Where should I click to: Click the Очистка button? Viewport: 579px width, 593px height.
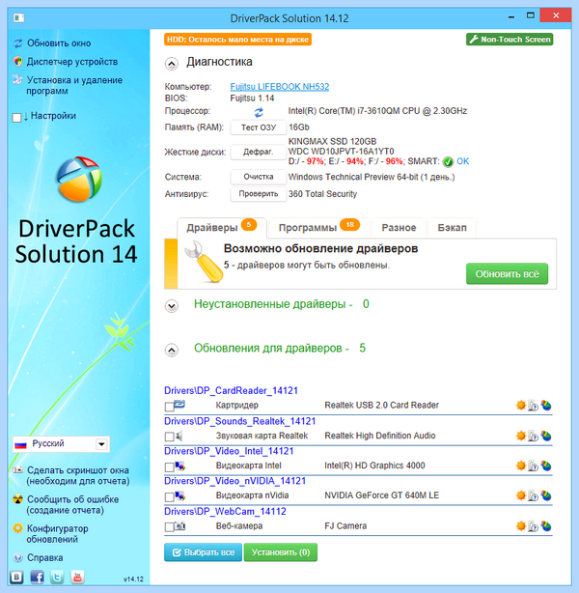click(259, 177)
